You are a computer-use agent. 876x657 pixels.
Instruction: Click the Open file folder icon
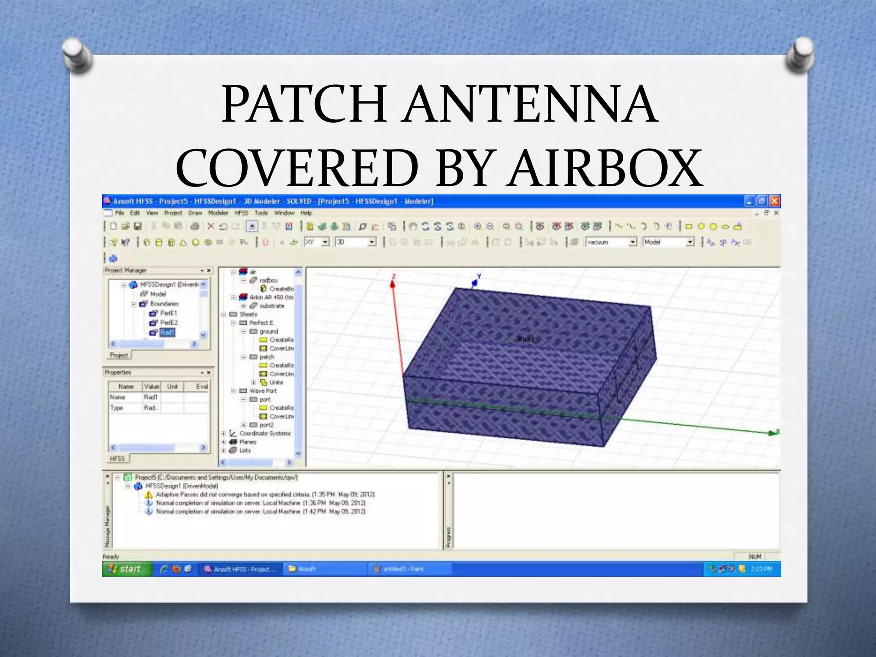pyautogui.click(x=125, y=226)
